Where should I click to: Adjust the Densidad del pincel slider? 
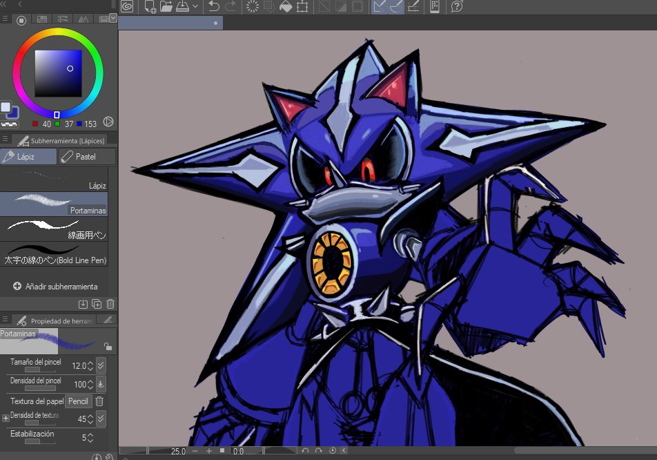(x=39, y=388)
